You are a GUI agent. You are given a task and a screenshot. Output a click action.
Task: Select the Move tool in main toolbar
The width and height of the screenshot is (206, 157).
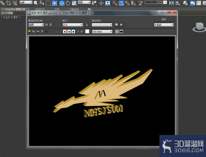click(62, 3)
